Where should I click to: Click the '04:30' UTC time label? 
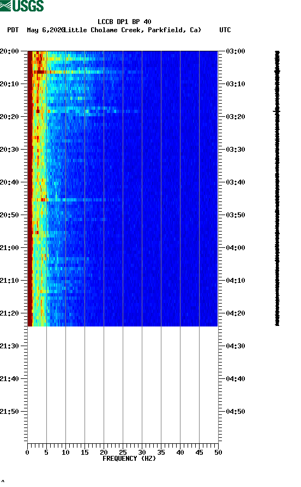click(x=236, y=346)
